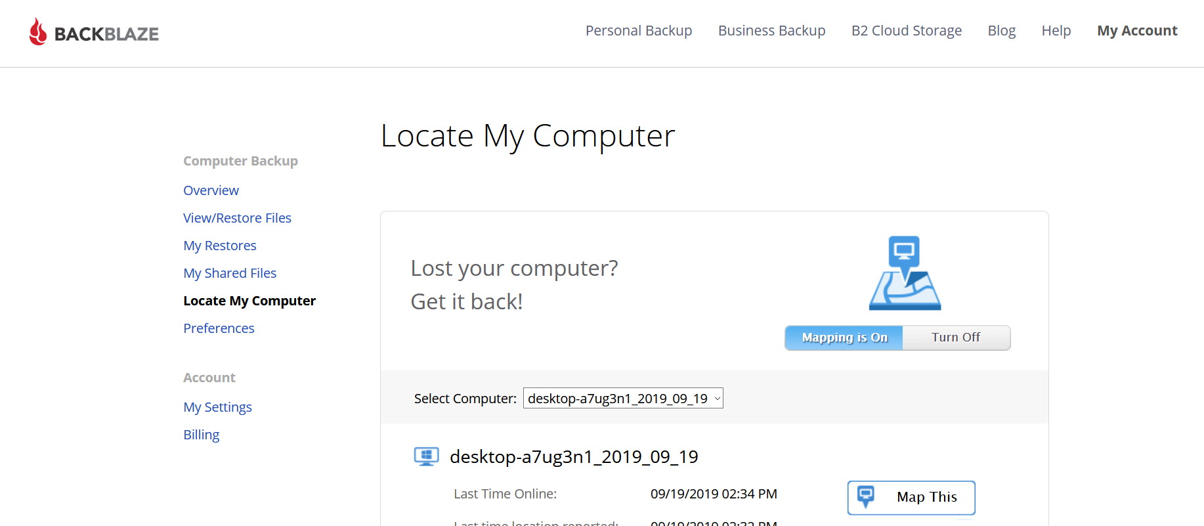
Task: Click the 'Select Computer:' label
Action: [465, 399]
